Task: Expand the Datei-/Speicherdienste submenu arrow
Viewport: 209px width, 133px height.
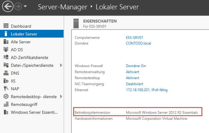Action: (x=61, y=65)
